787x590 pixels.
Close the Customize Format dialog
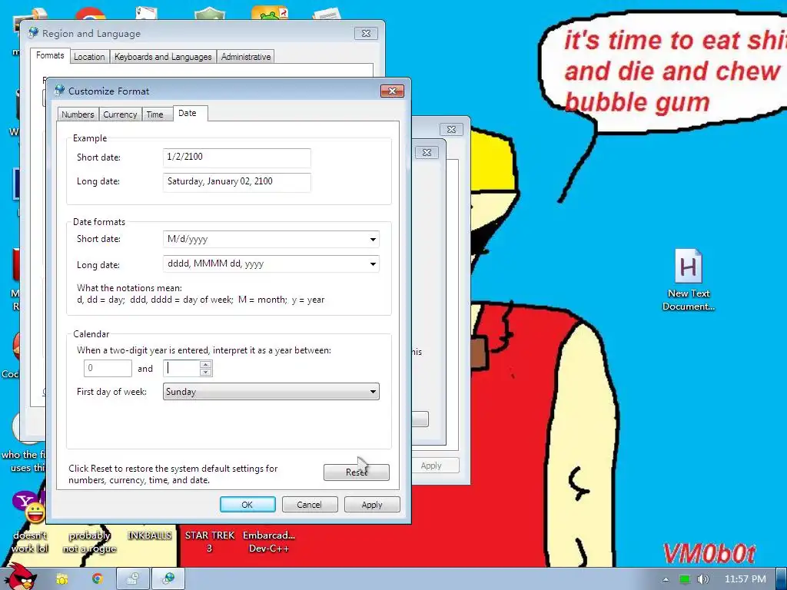click(392, 91)
